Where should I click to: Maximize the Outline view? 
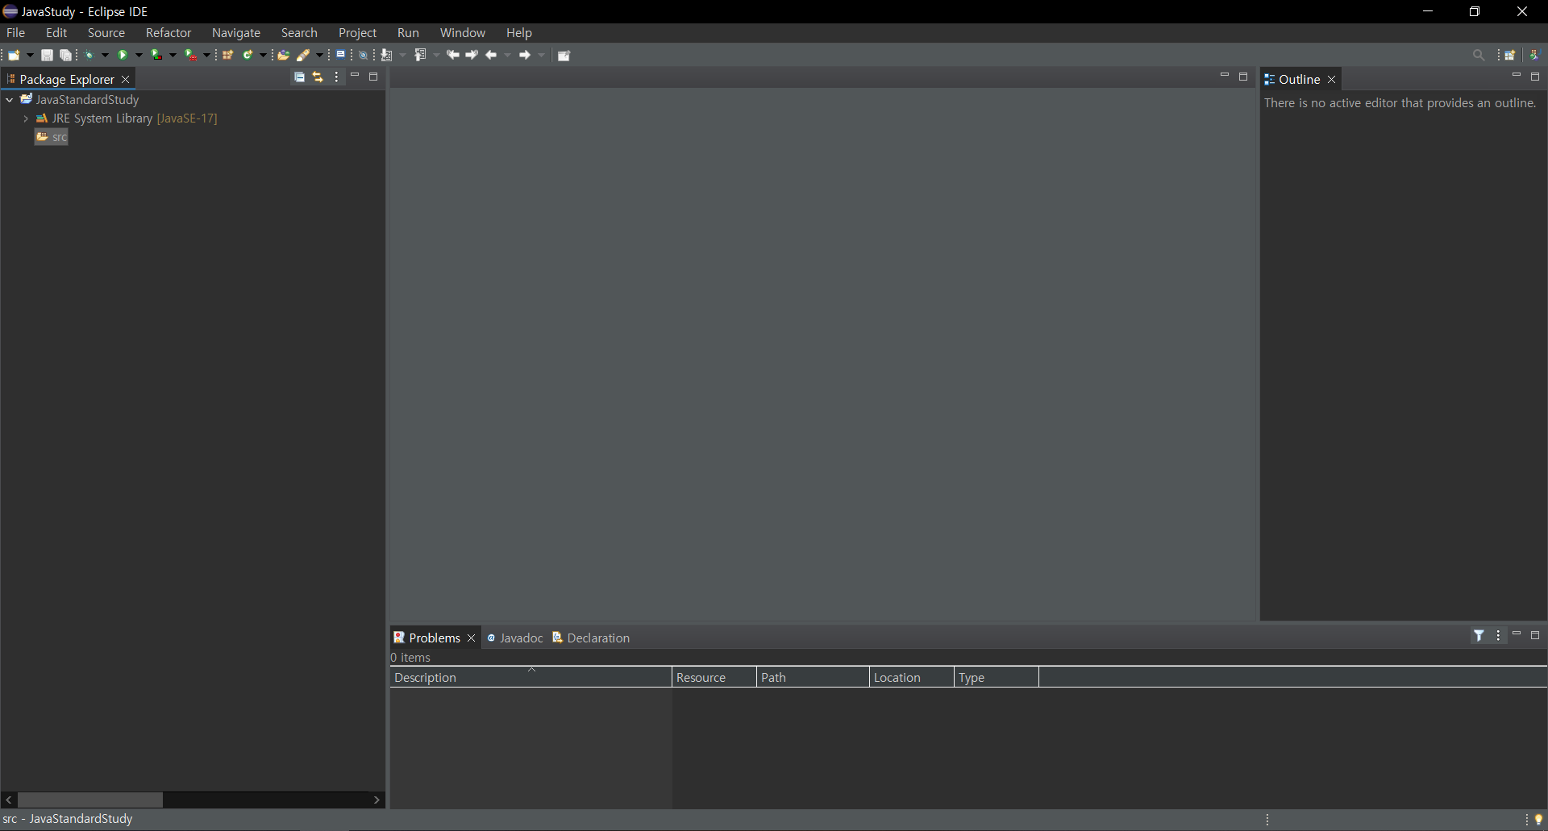(x=1535, y=77)
